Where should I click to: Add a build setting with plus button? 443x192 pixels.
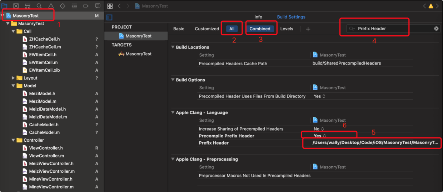[308, 29]
